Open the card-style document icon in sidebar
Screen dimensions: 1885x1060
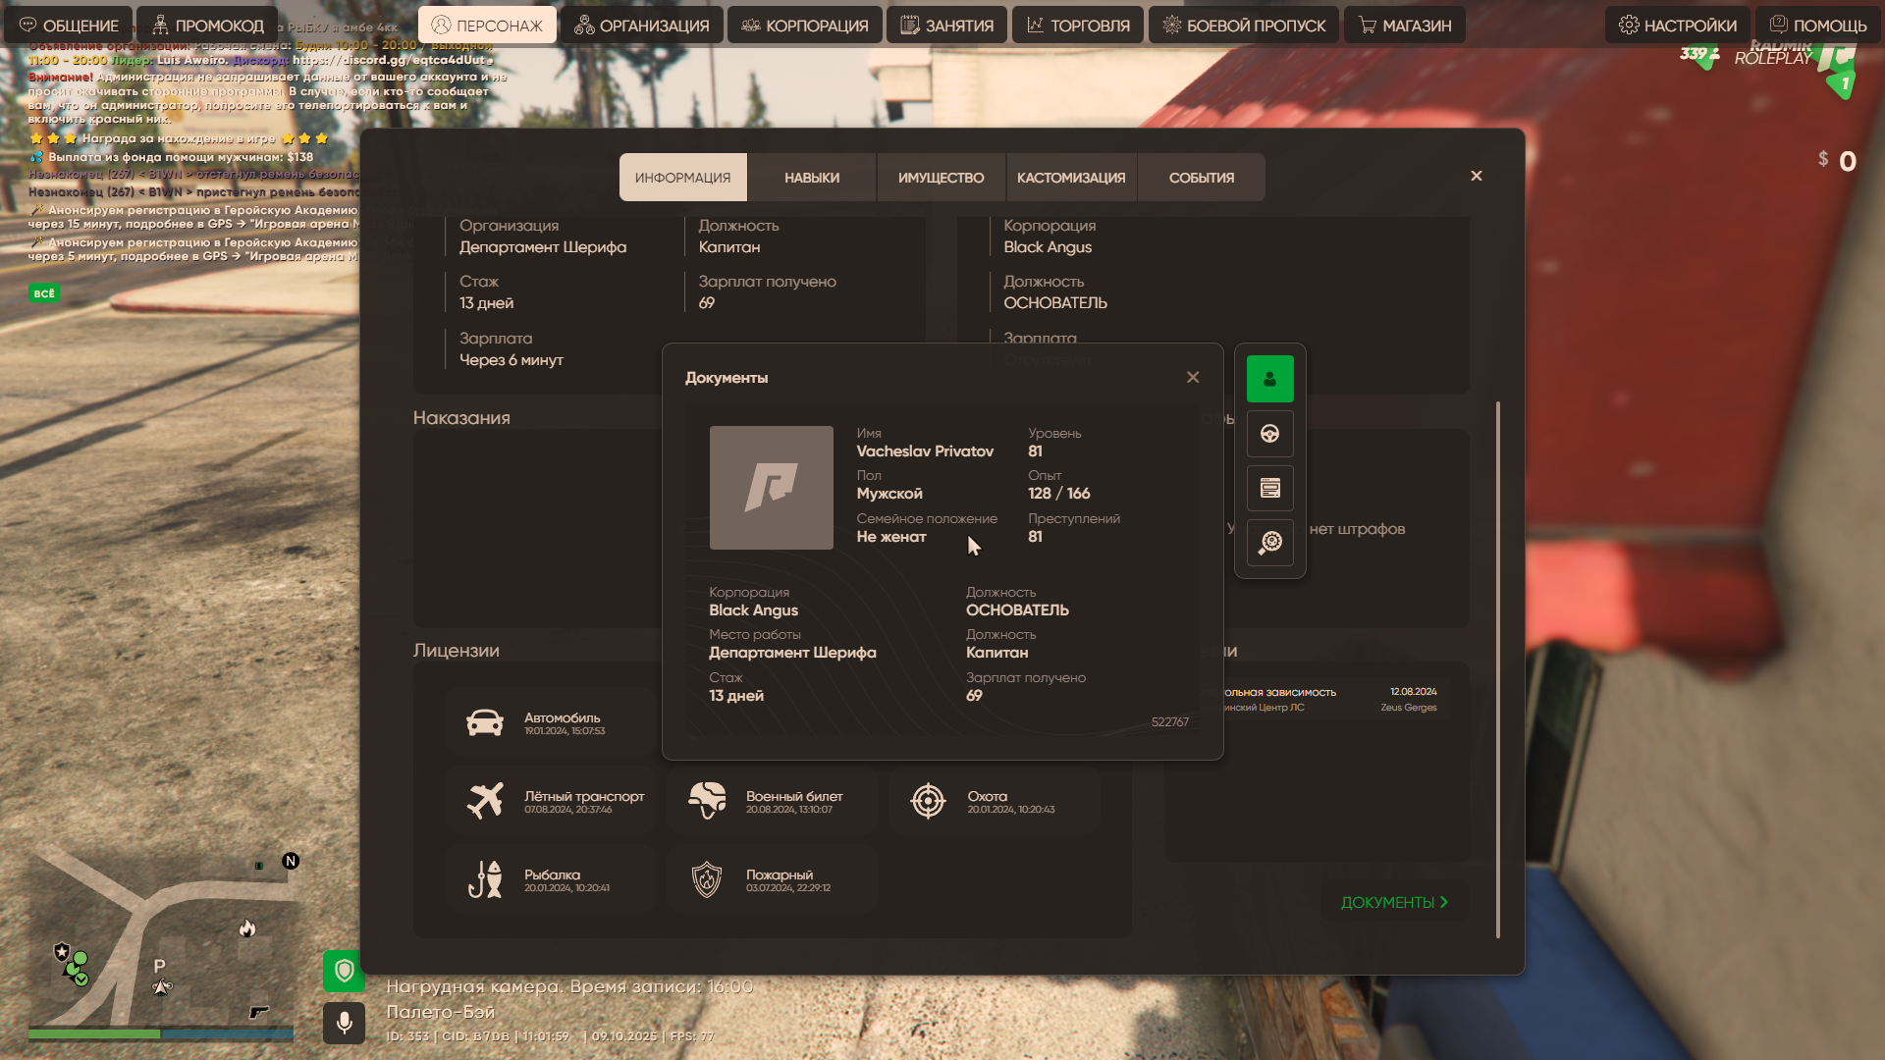click(x=1269, y=488)
